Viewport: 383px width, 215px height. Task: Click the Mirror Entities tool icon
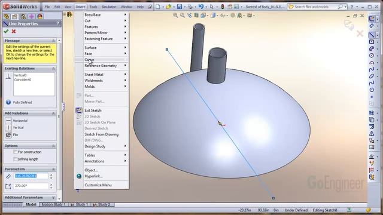372,133
